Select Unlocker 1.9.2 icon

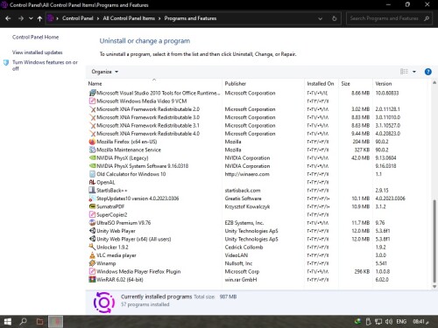92,248
